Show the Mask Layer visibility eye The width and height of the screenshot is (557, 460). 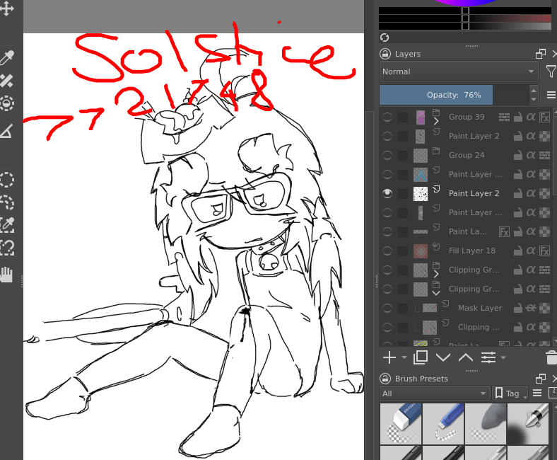pos(387,308)
